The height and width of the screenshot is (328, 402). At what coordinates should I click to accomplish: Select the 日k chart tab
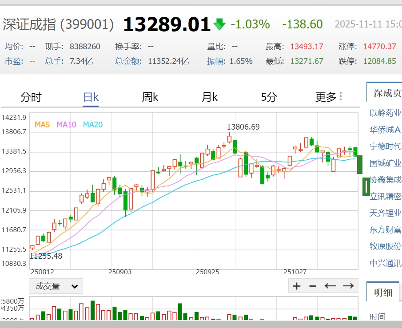click(x=91, y=97)
